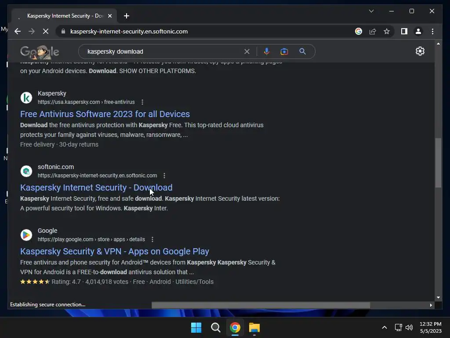The image size is (450, 338).
Task: Click 'Free delivery · 30-day returns' text
Action: pos(59,144)
